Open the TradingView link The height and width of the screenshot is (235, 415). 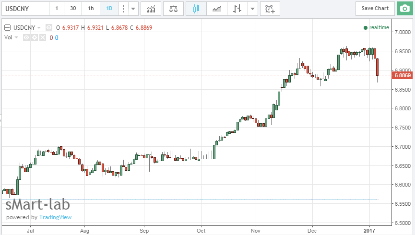55,217
